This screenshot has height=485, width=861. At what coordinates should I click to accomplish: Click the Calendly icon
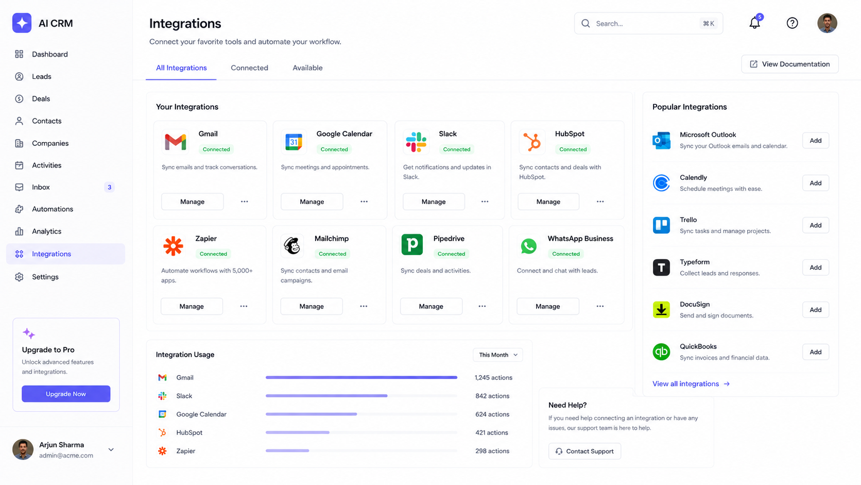pyautogui.click(x=661, y=183)
